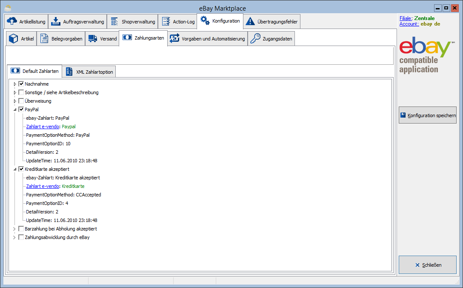
Task: Open the Artikellistung tab
Action: (26, 21)
